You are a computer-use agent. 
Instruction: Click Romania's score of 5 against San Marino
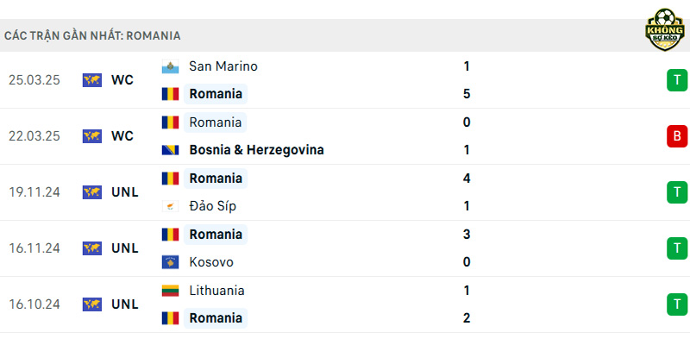coord(467,94)
